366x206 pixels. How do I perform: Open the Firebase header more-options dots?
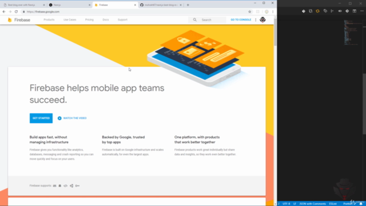tap(256, 20)
